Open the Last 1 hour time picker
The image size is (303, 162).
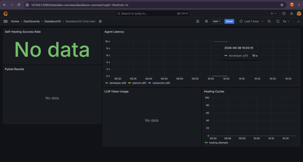pyautogui.click(x=251, y=21)
